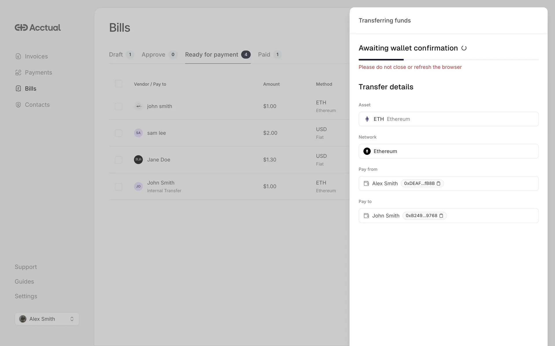
Task: Switch to the Paid tab
Action: (264, 54)
